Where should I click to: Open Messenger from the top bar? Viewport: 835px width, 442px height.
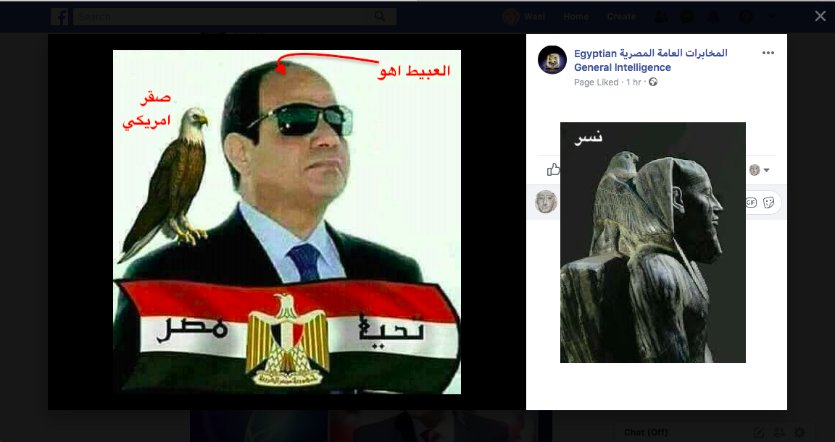[x=687, y=17]
